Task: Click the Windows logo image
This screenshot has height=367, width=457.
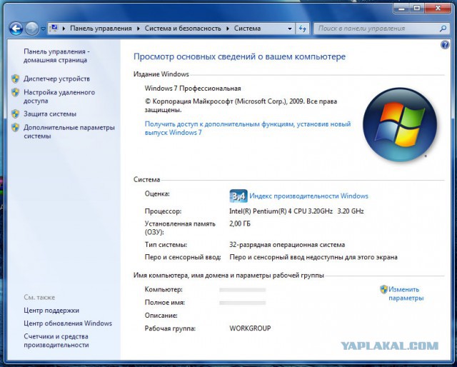Action: tap(400, 125)
